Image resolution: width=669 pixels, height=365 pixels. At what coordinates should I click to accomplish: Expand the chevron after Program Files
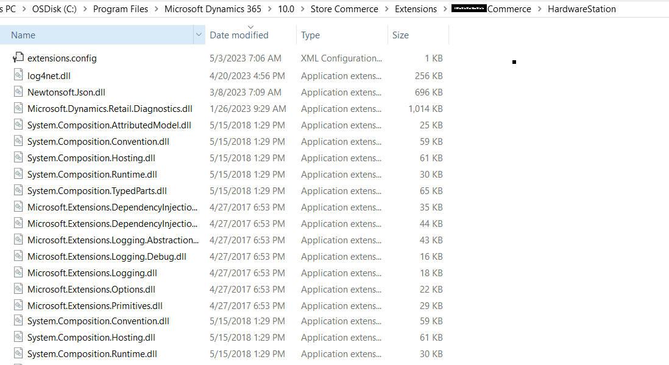(156, 9)
